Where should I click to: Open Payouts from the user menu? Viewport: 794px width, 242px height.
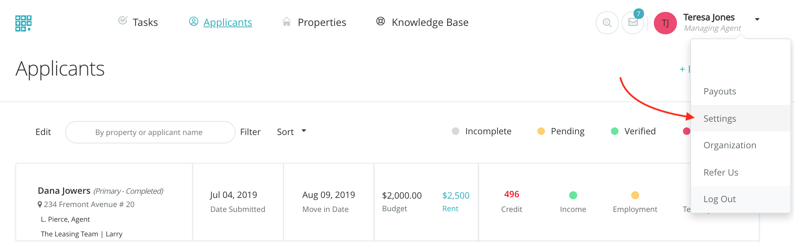(720, 91)
